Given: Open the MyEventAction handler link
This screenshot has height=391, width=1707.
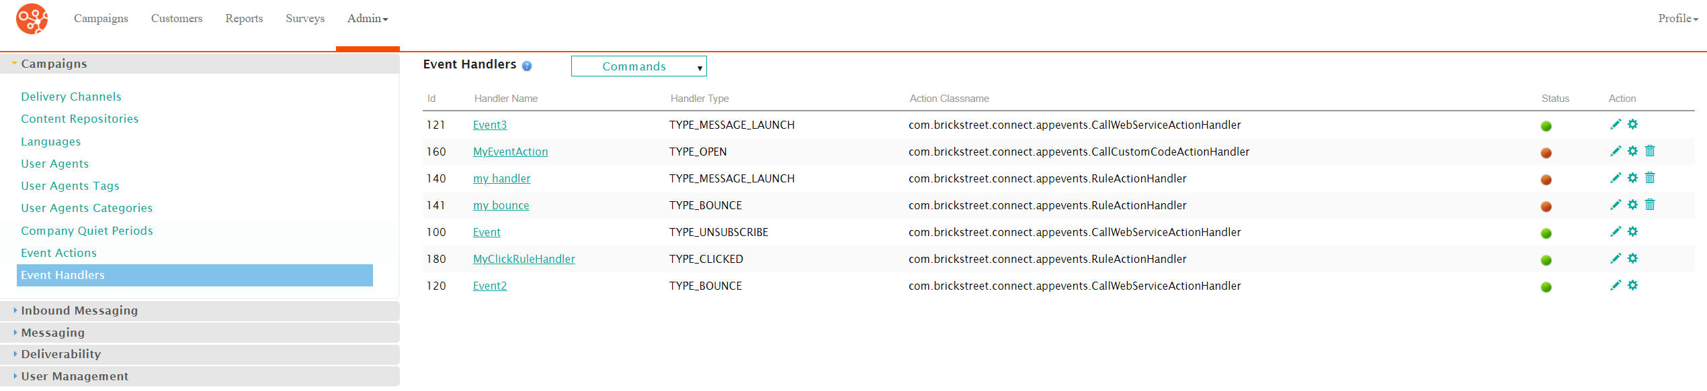Looking at the screenshot, I should [511, 152].
